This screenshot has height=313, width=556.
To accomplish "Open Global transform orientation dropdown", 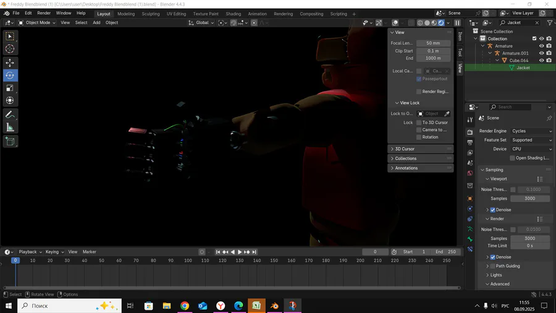I will (201, 23).
